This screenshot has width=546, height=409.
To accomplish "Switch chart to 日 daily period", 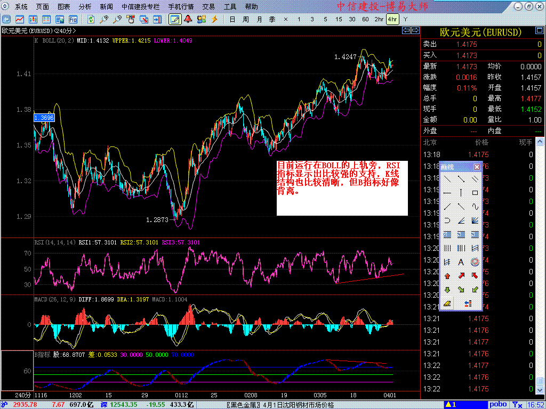I will click(x=232, y=19).
